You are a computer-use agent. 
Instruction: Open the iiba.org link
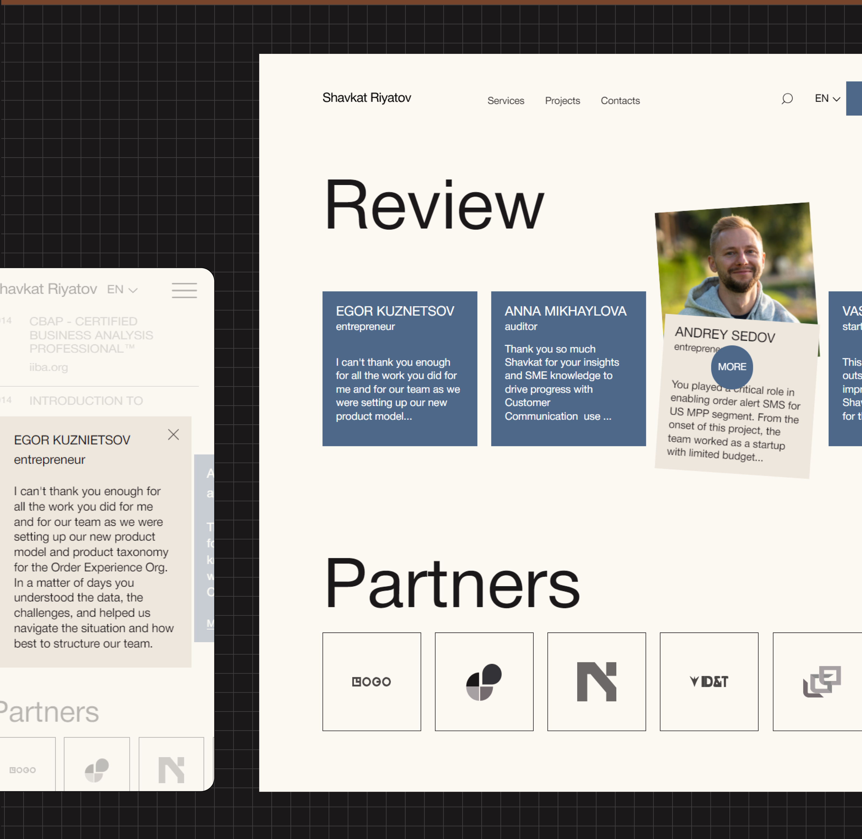(48, 367)
